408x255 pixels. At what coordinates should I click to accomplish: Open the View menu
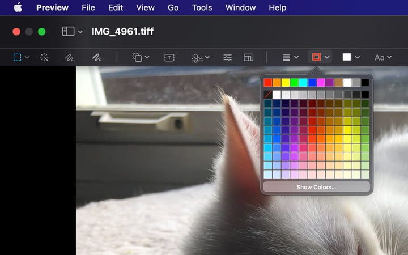click(145, 7)
